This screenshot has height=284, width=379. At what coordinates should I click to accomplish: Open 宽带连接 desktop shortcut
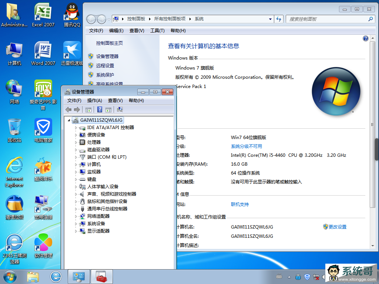tap(43, 207)
